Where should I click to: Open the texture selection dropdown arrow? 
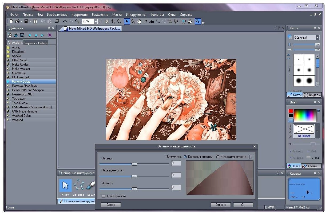(317, 131)
